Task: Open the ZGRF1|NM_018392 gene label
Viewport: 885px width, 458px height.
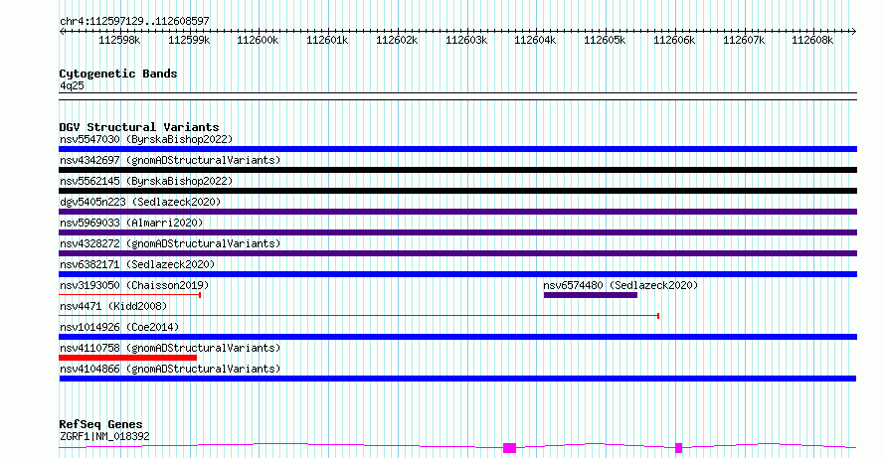Action: 104,436
